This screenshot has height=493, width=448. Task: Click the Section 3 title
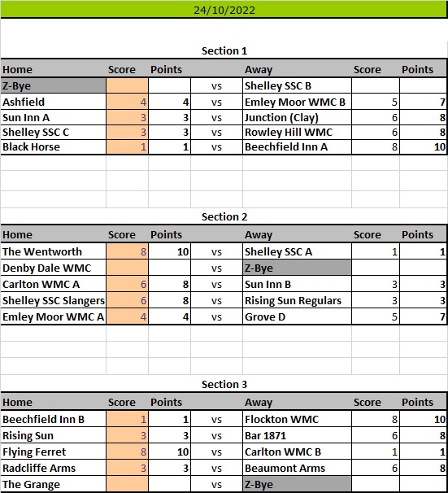pyautogui.click(x=224, y=384)
